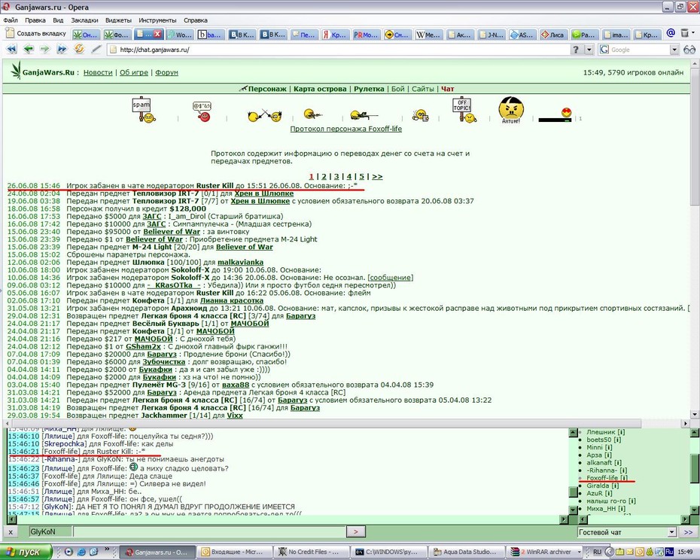This screenshot has width=700, height=560.
Task: Open info [i] for user Minni
Action: click(609, 447)
